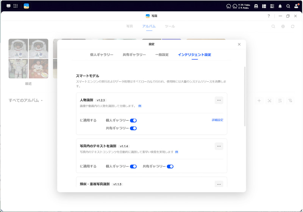This screenshot has width=303, height=212.
Task: Switch to the 一般設定 tab
Action: coord(162,55)
